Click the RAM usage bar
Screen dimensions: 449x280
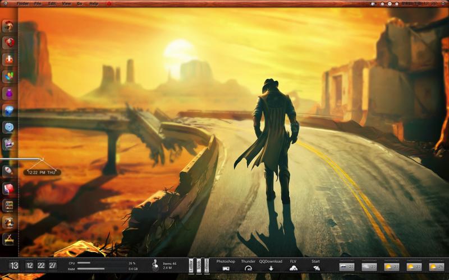tap(102, 269)
